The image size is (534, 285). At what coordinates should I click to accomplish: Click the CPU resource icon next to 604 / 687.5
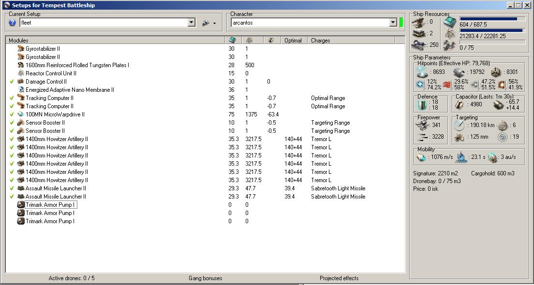(x=449, y=22)
